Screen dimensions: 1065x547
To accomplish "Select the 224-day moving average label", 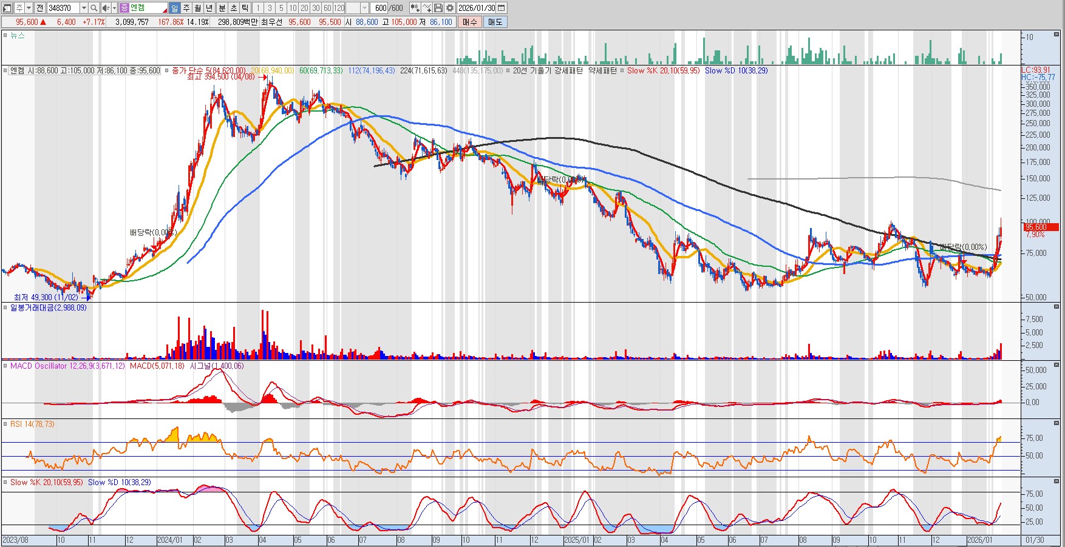I will click(423, 70).
